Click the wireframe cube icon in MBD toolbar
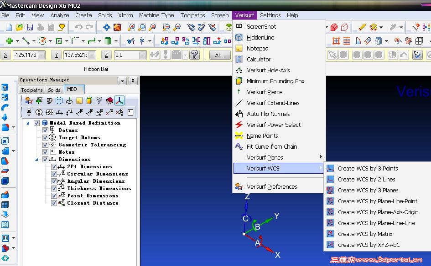Image resolution: width=431 pixels, height=266 pixels. 59,101
